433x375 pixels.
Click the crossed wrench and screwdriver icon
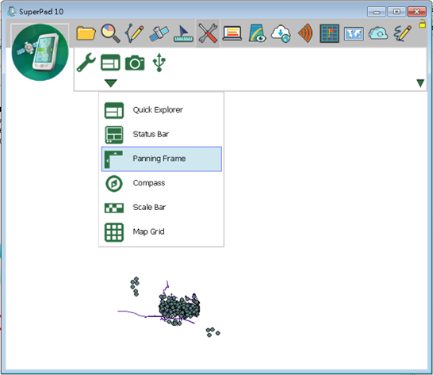click(x=208, y=33)
